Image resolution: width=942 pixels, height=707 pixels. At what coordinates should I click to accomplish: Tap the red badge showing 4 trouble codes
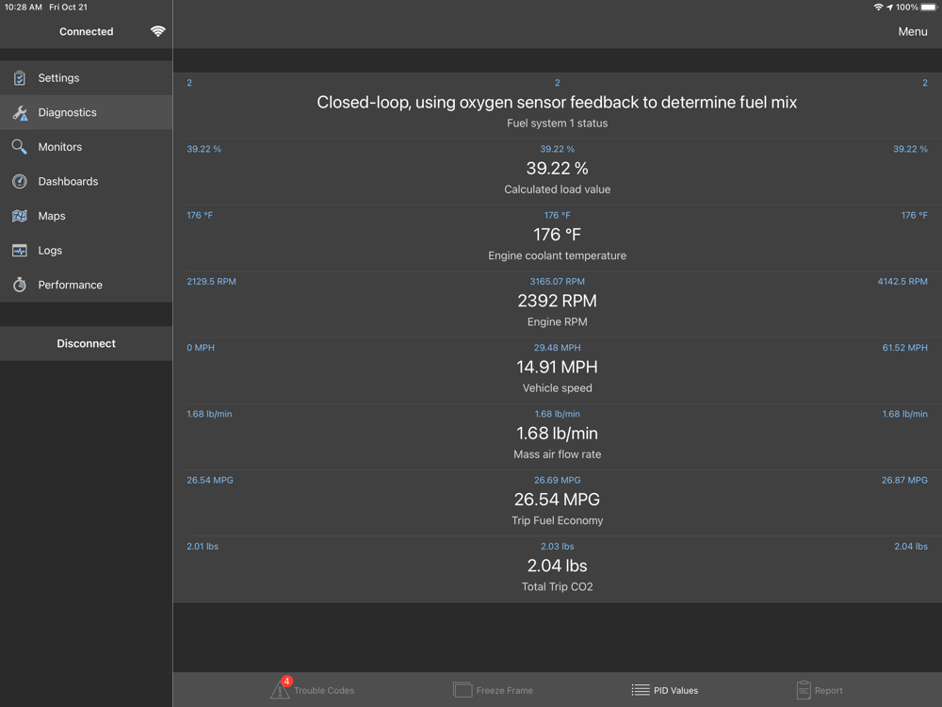pos(287,682)
